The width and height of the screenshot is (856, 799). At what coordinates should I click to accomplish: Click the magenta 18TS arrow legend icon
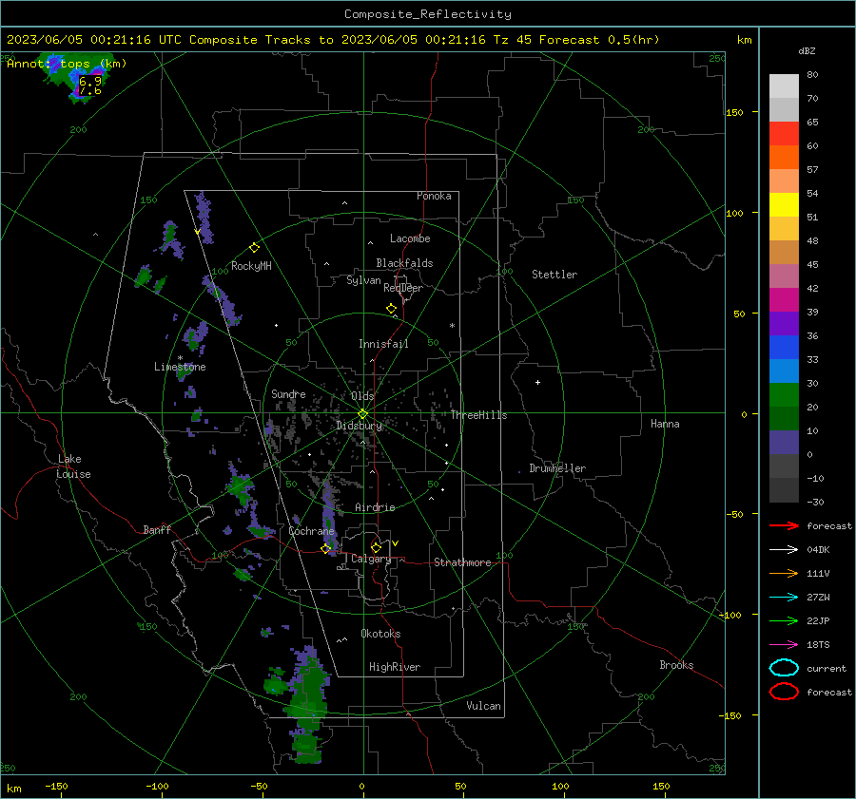[784, 645]
